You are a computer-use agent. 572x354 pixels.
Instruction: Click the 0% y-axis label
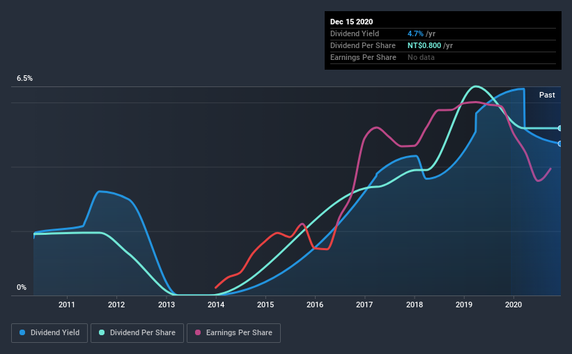pyautogui.click(x=22, y=288)
